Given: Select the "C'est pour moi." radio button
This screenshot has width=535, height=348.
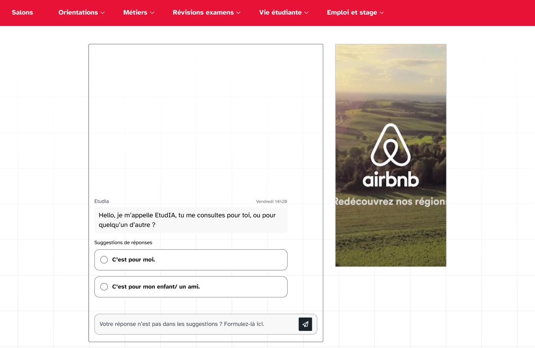Looking at the screenshot, I should (104, 260).
